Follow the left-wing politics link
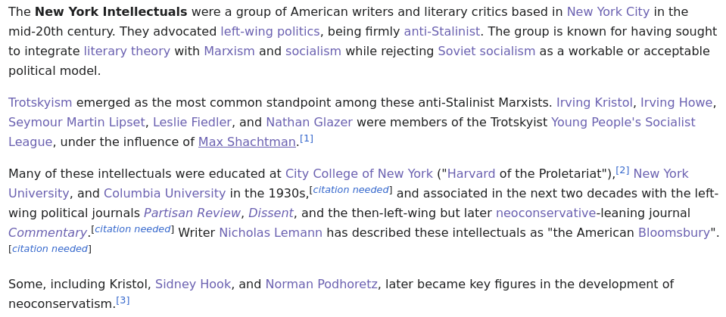This screenshot has width=726, height=317. [x=270, y=32]
